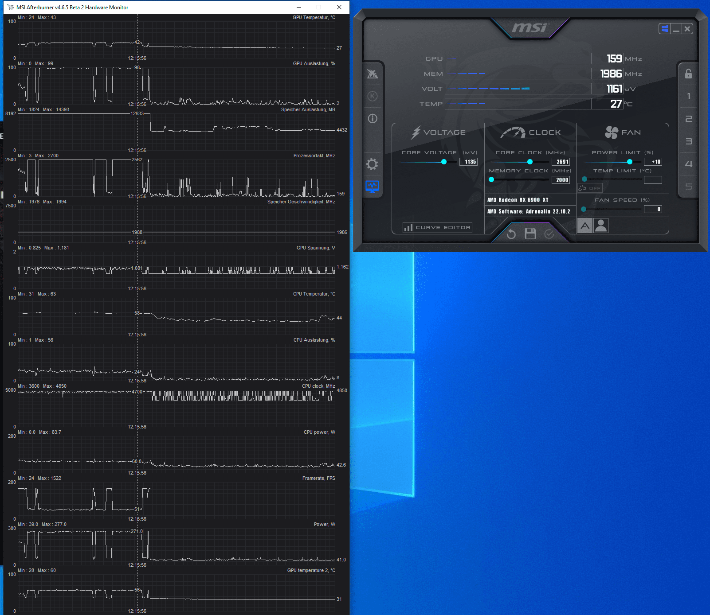Click the Windows startup logo icon

[664, 29]
